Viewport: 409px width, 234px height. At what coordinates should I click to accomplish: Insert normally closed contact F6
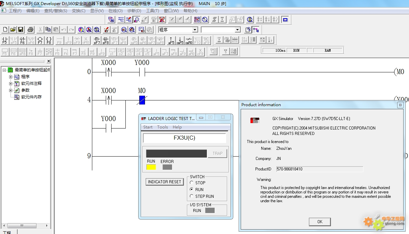pos(22,40)
